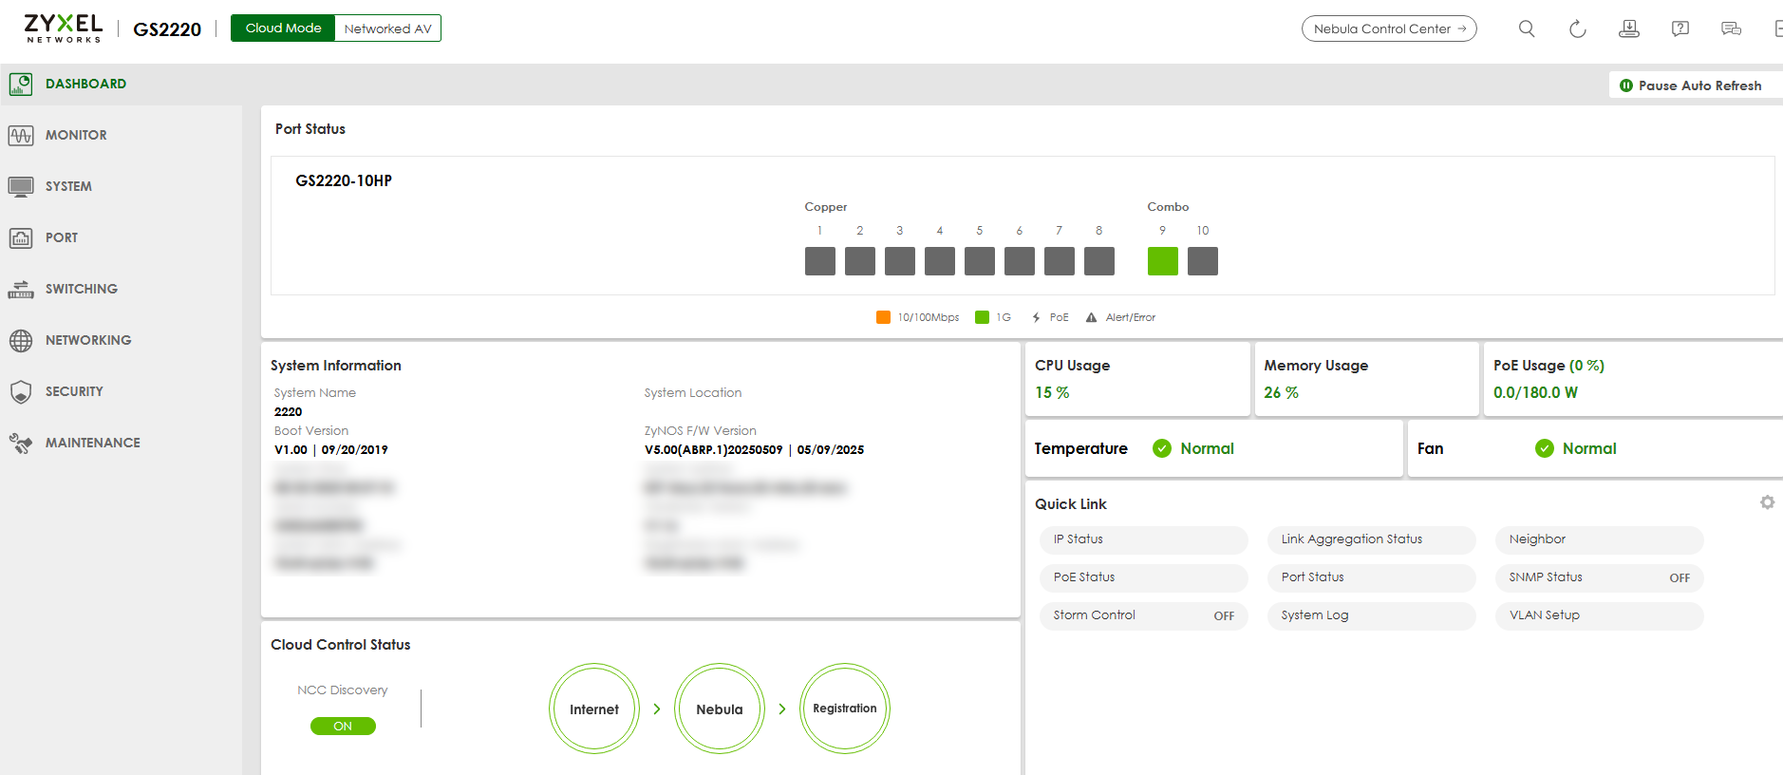Click the Monitor waveform icon
Screen dimensions: 1783x775
pyautogui.click(x=21, y=136)
